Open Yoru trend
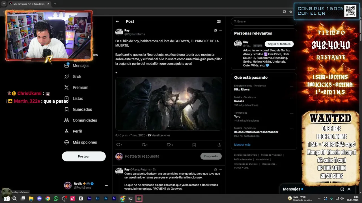 tap(237, 116)
